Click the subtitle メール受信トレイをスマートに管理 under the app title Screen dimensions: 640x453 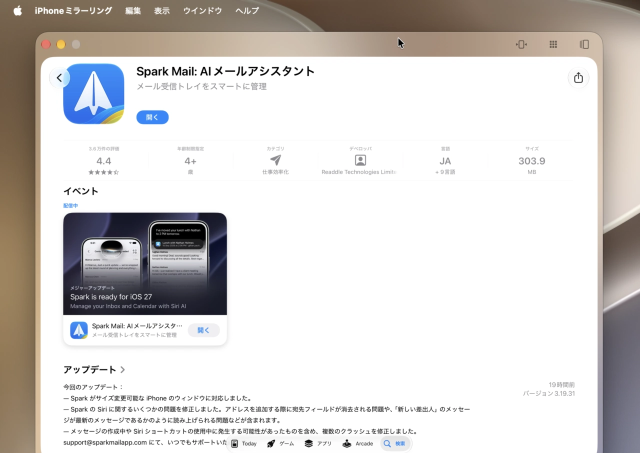pos(201,86)
